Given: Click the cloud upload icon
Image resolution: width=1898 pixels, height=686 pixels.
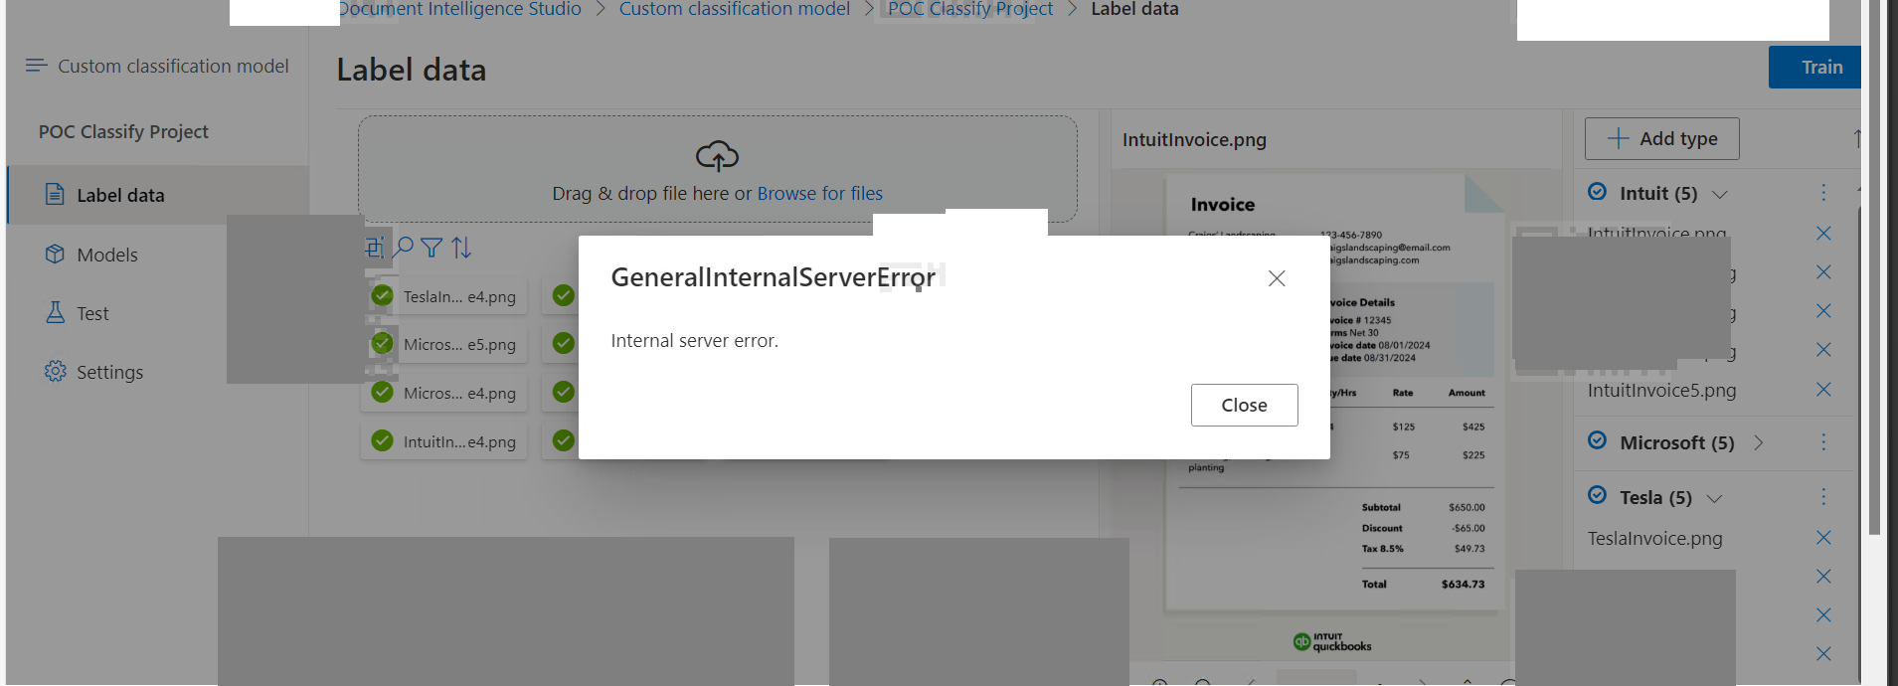Looking at the screenshot, I should click(717, 155).
